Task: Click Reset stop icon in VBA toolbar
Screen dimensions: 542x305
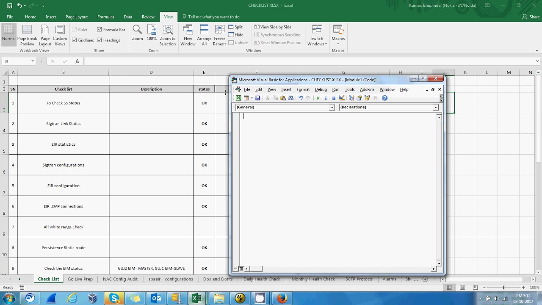Action: coord(334,98)
